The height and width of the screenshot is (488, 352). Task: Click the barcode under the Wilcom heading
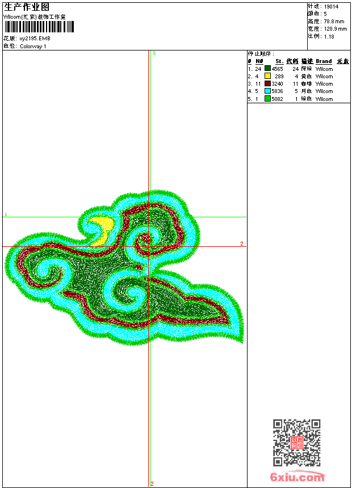[39, 27]
